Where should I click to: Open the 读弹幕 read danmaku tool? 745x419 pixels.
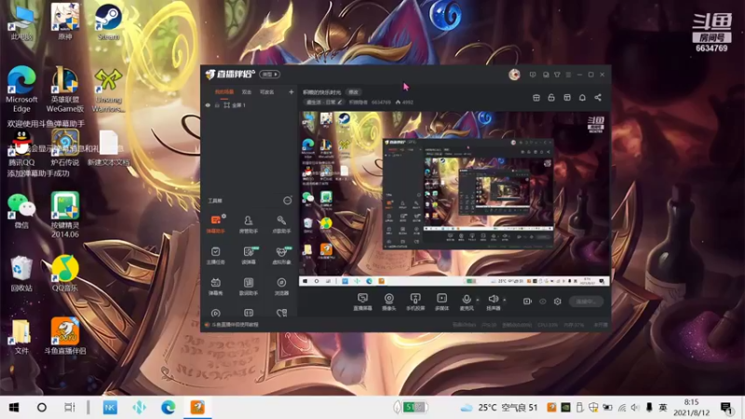(x=248, y=255)
